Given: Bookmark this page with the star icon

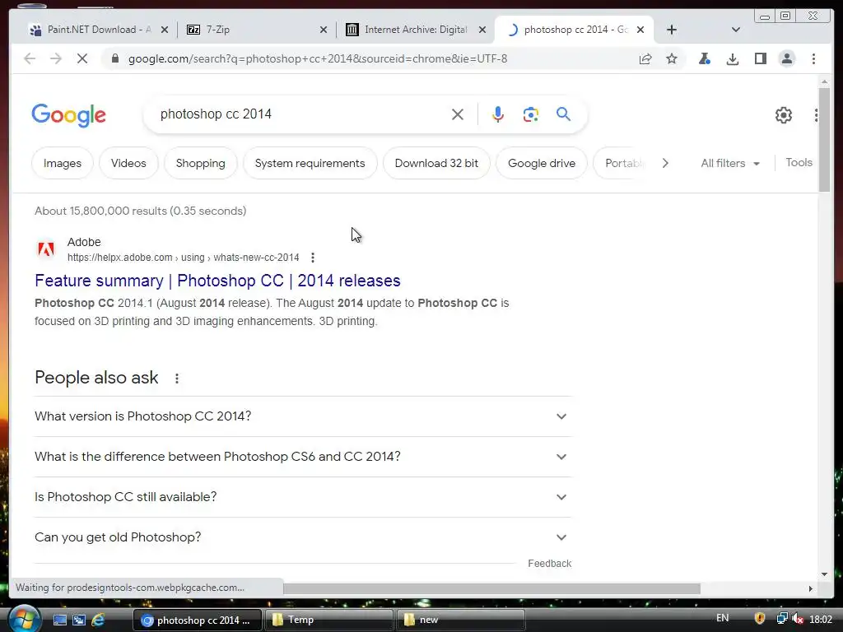Looking at the screenshot, I should [x=672, y=58].
